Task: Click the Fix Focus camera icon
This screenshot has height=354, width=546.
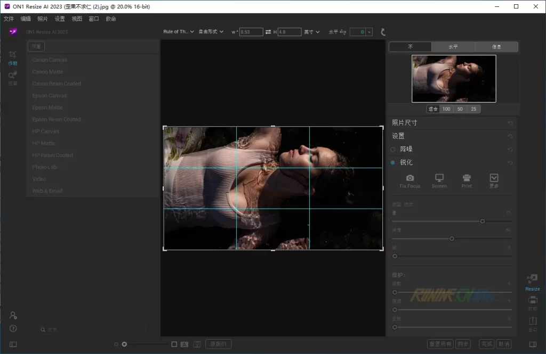Action: pos(410,178)
